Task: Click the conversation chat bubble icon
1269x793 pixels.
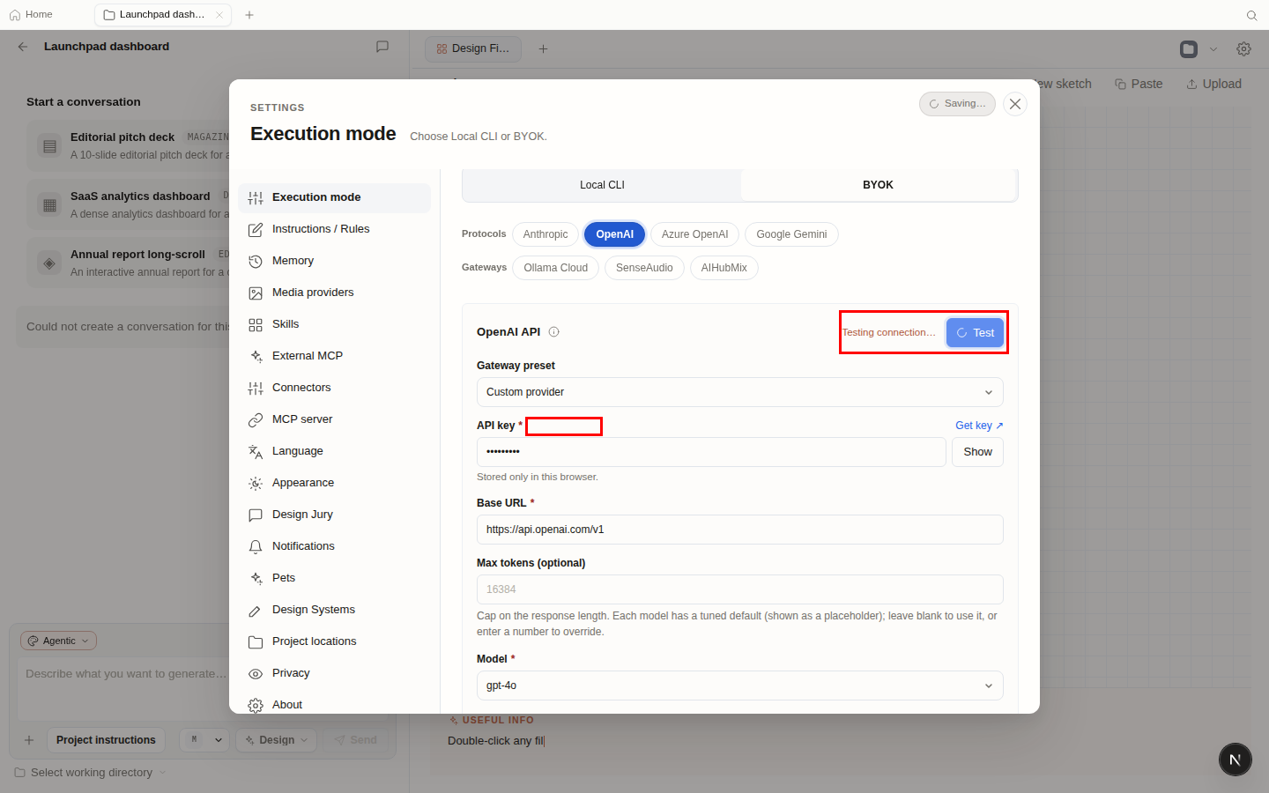Action: [x=382, y=47]
